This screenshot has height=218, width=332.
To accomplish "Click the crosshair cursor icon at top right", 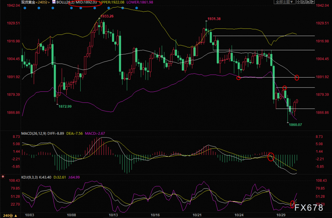I will tap(298, 2).
